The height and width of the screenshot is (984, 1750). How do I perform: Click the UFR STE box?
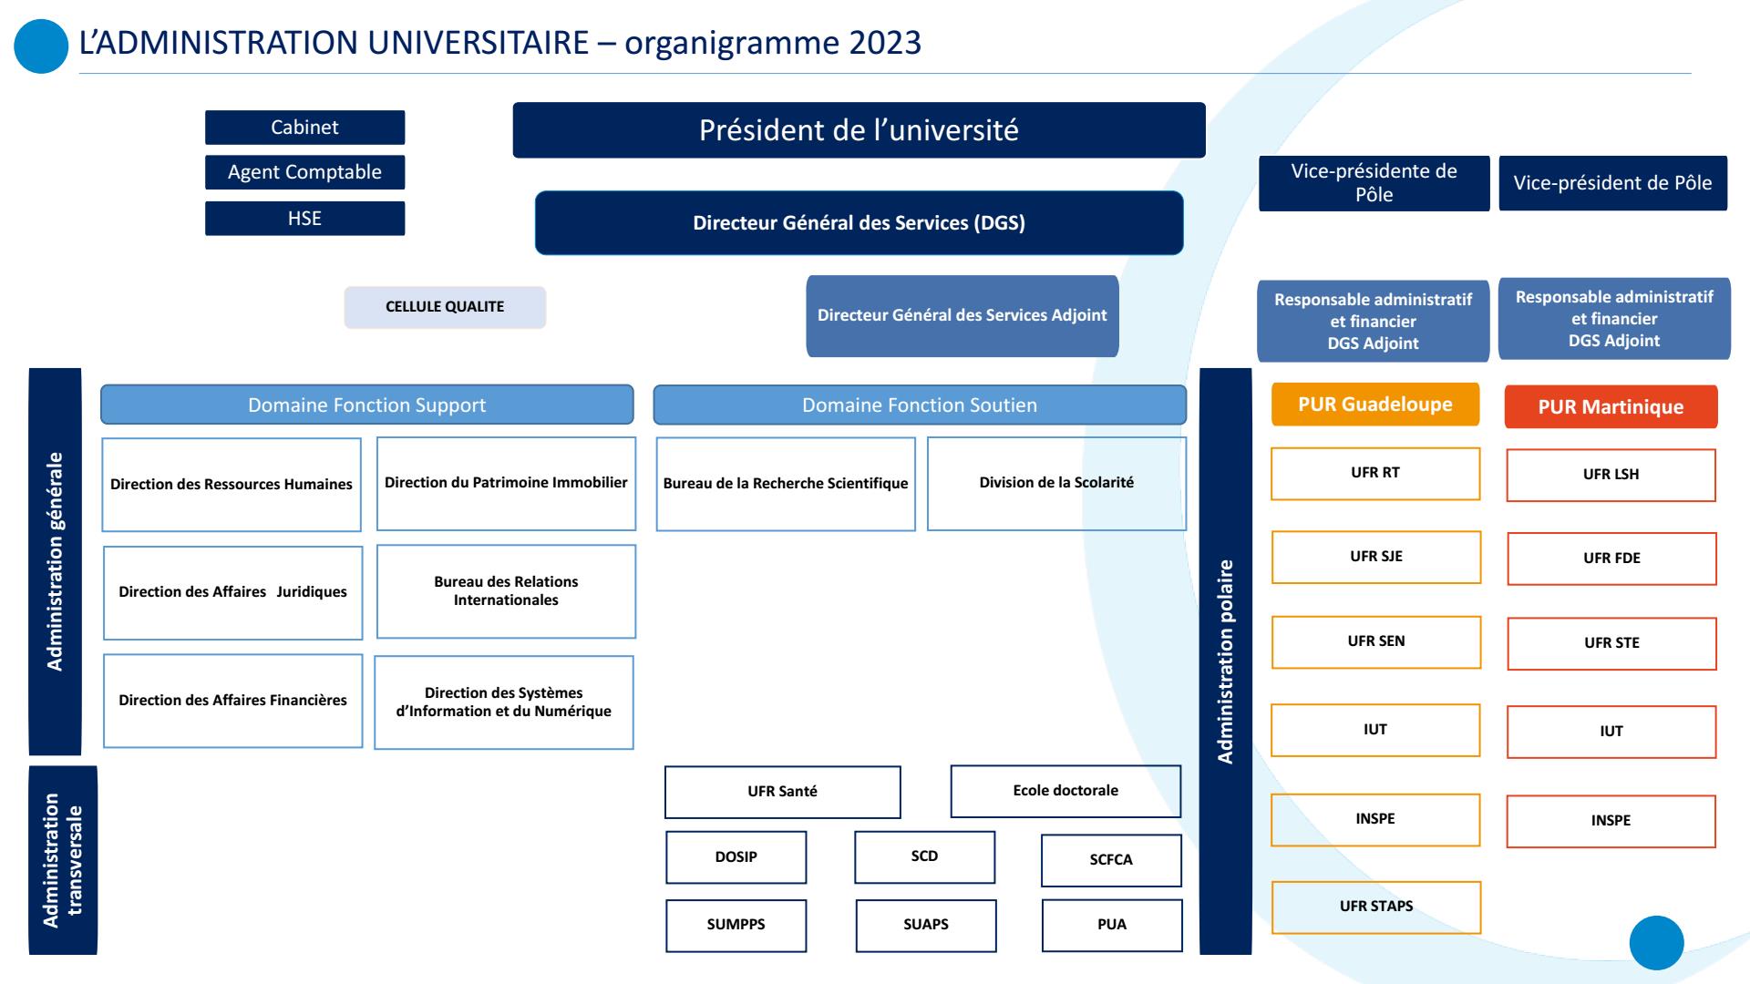coord(1612,643)
